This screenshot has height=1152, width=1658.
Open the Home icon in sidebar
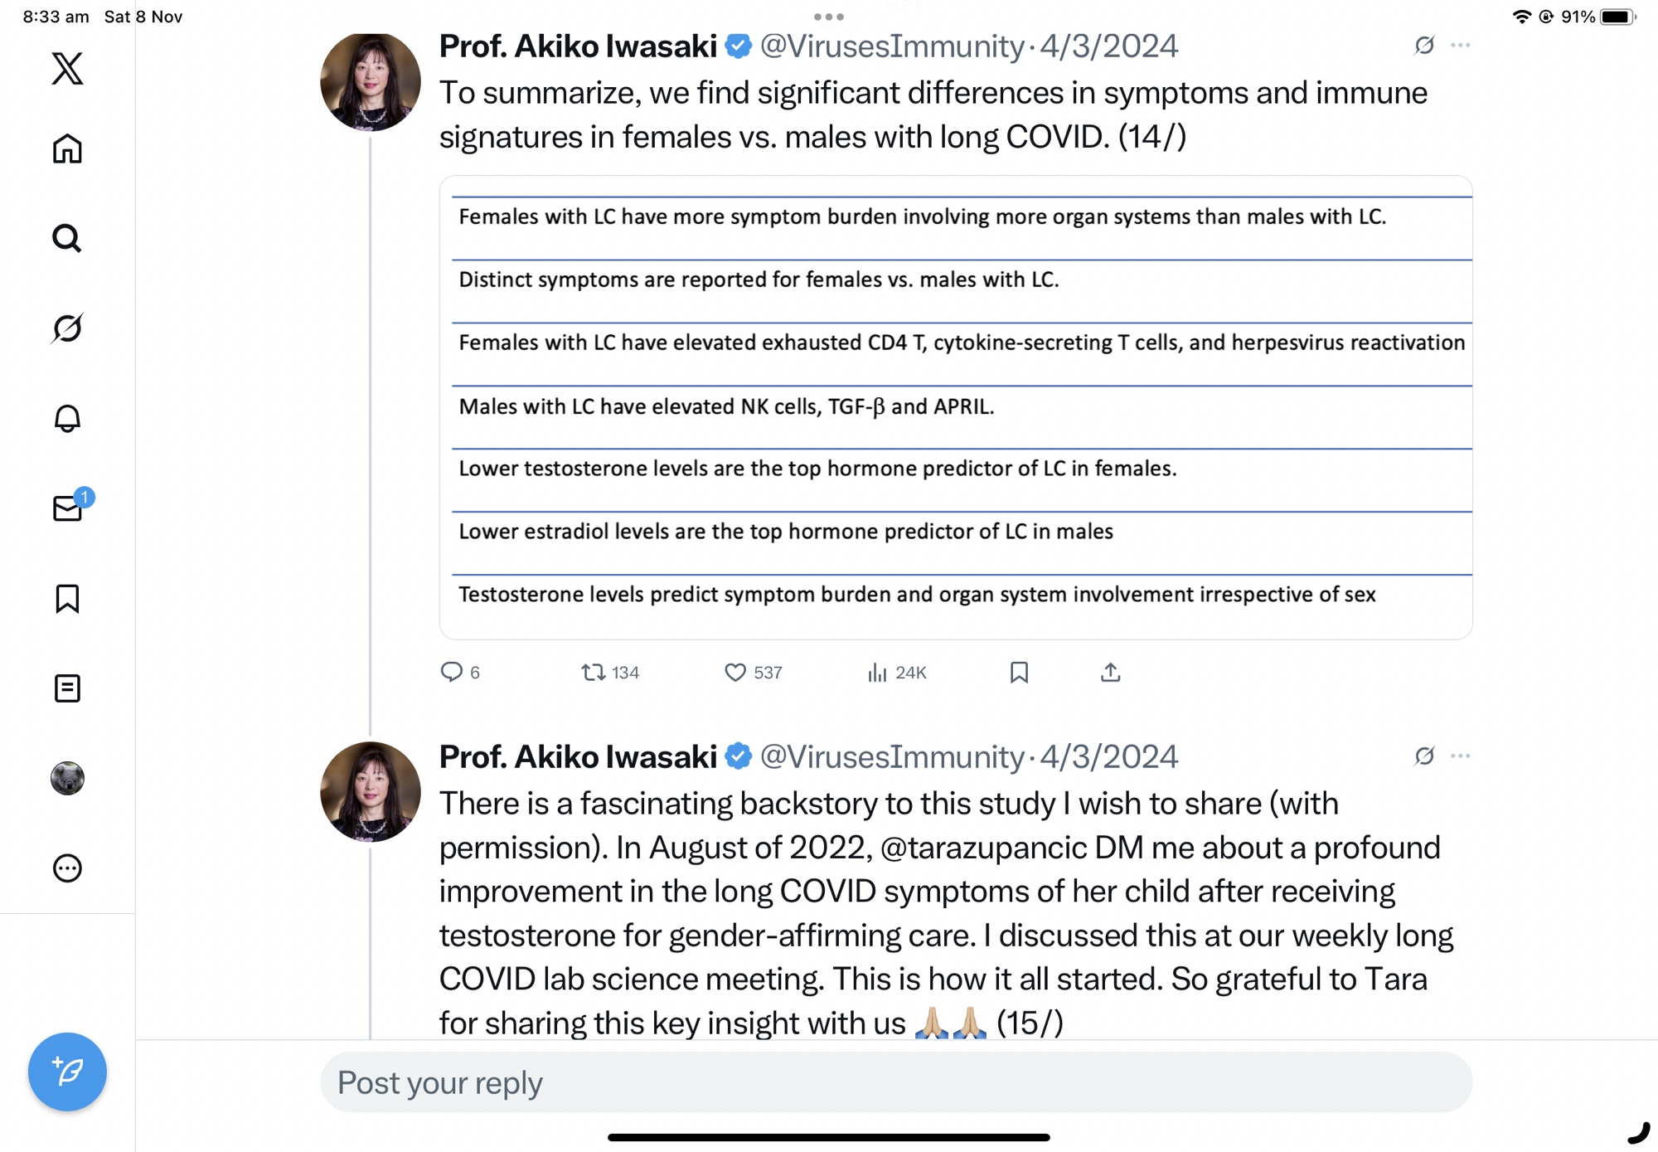[67, 149]
